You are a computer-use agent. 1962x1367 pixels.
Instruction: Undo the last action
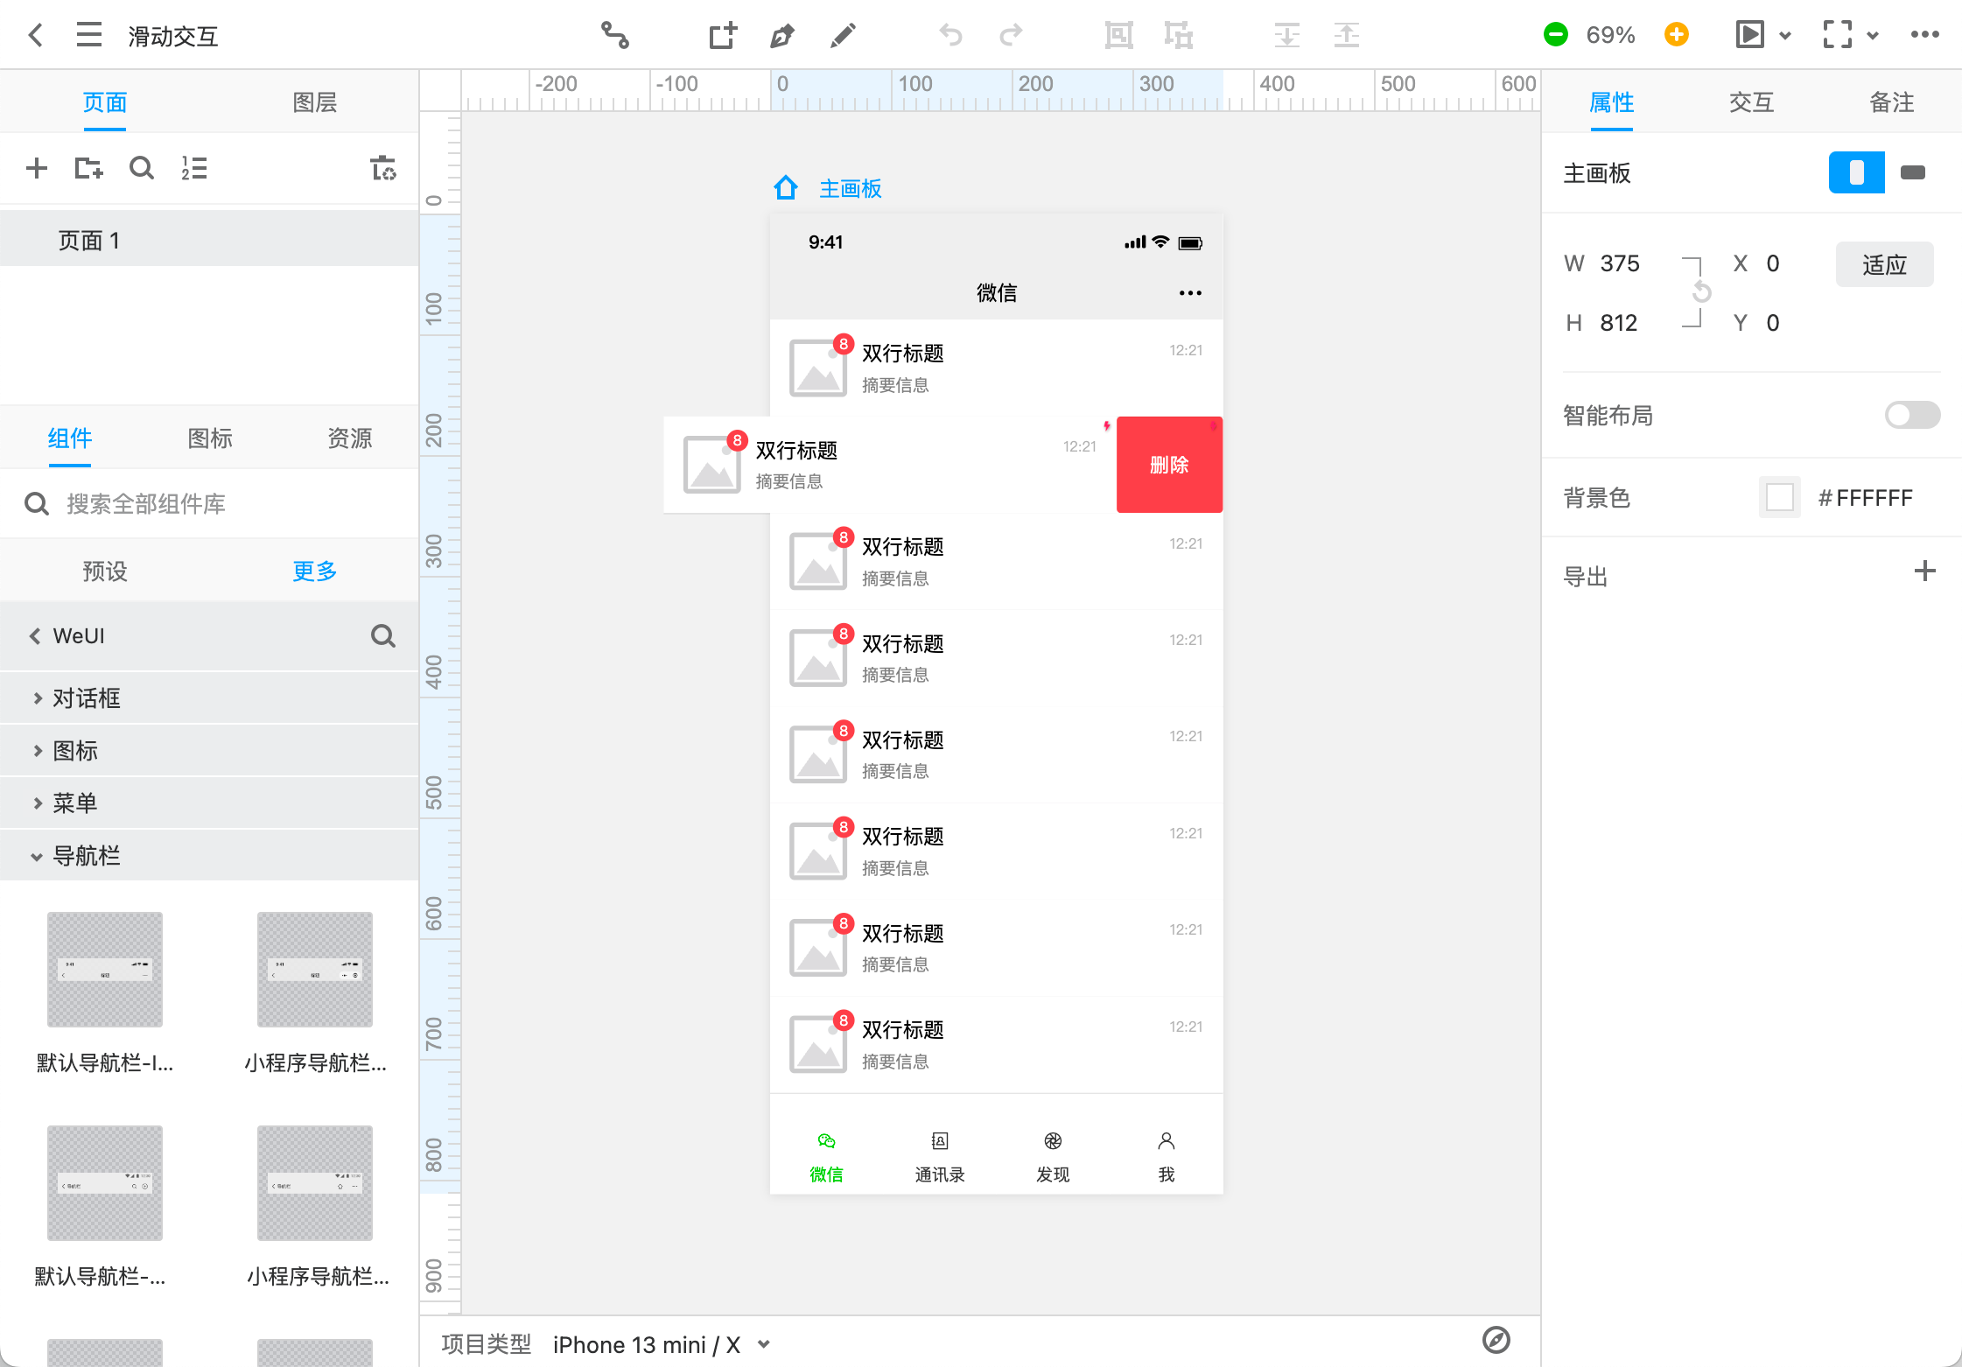950,35
